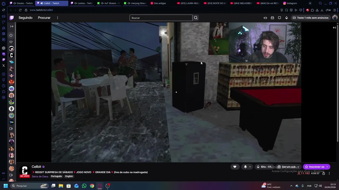The width and height of the screenshot is (339, 190).
Task: Click the address bar URL
Action: coord(41,10)
